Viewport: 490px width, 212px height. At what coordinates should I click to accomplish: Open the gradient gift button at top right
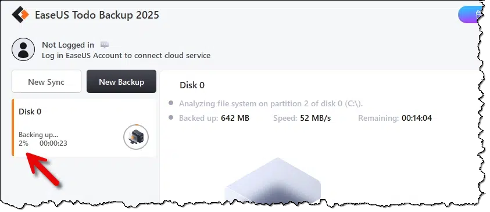470,15
